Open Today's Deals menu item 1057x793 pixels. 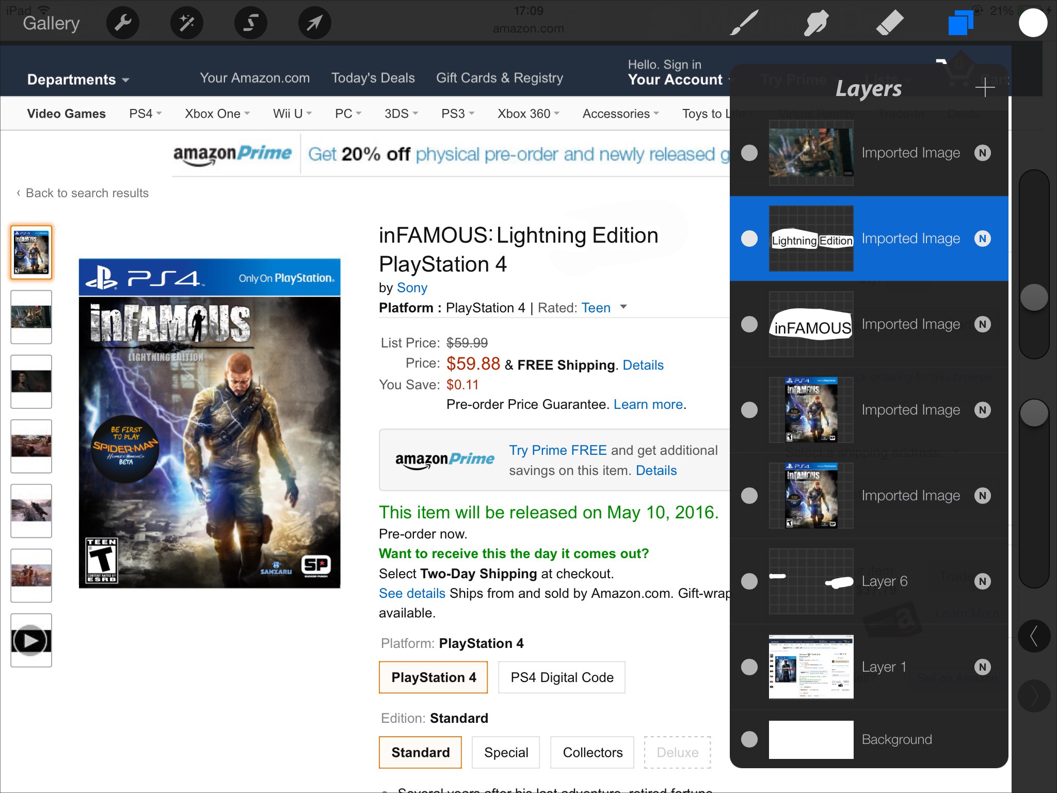373,78
